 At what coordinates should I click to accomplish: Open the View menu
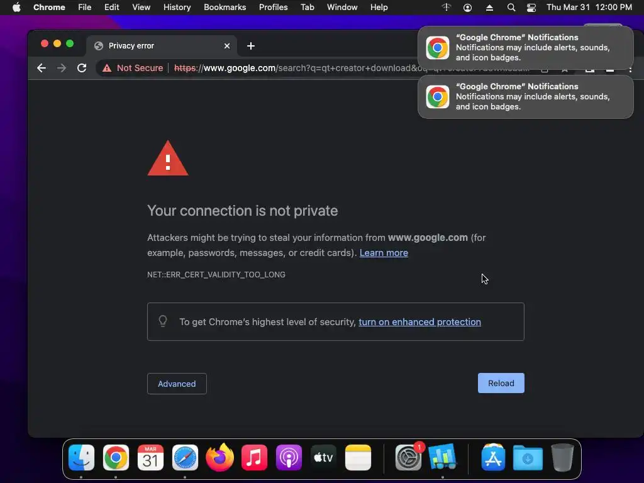141,8
